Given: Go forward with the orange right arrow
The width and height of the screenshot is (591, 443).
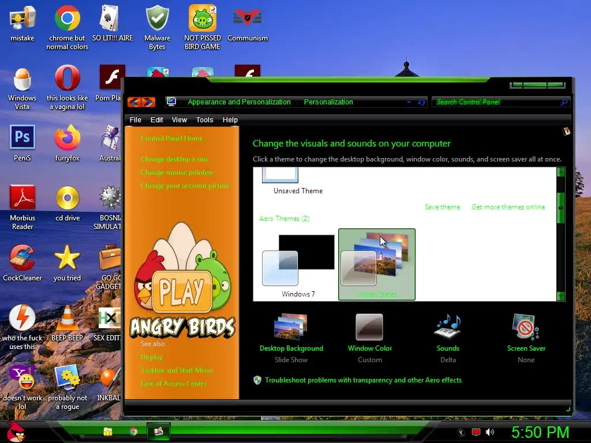Looking at the screenshot, I should pos(148,102).
